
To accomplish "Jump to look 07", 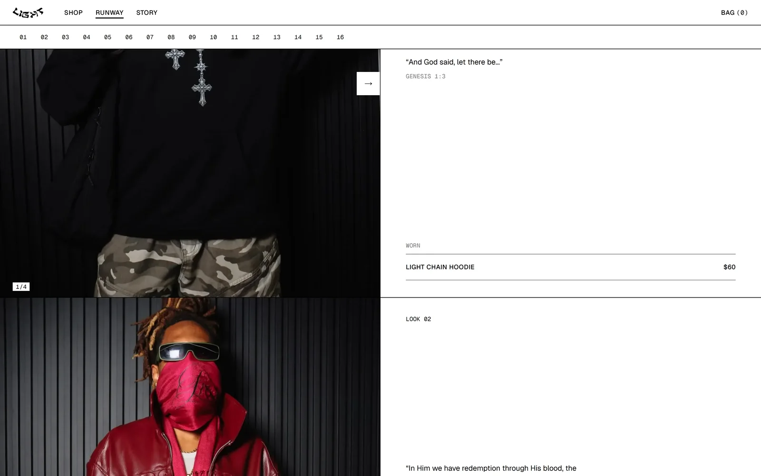I will 150,37.
